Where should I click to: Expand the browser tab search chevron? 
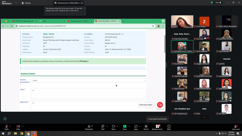click(x=163, y=21)
